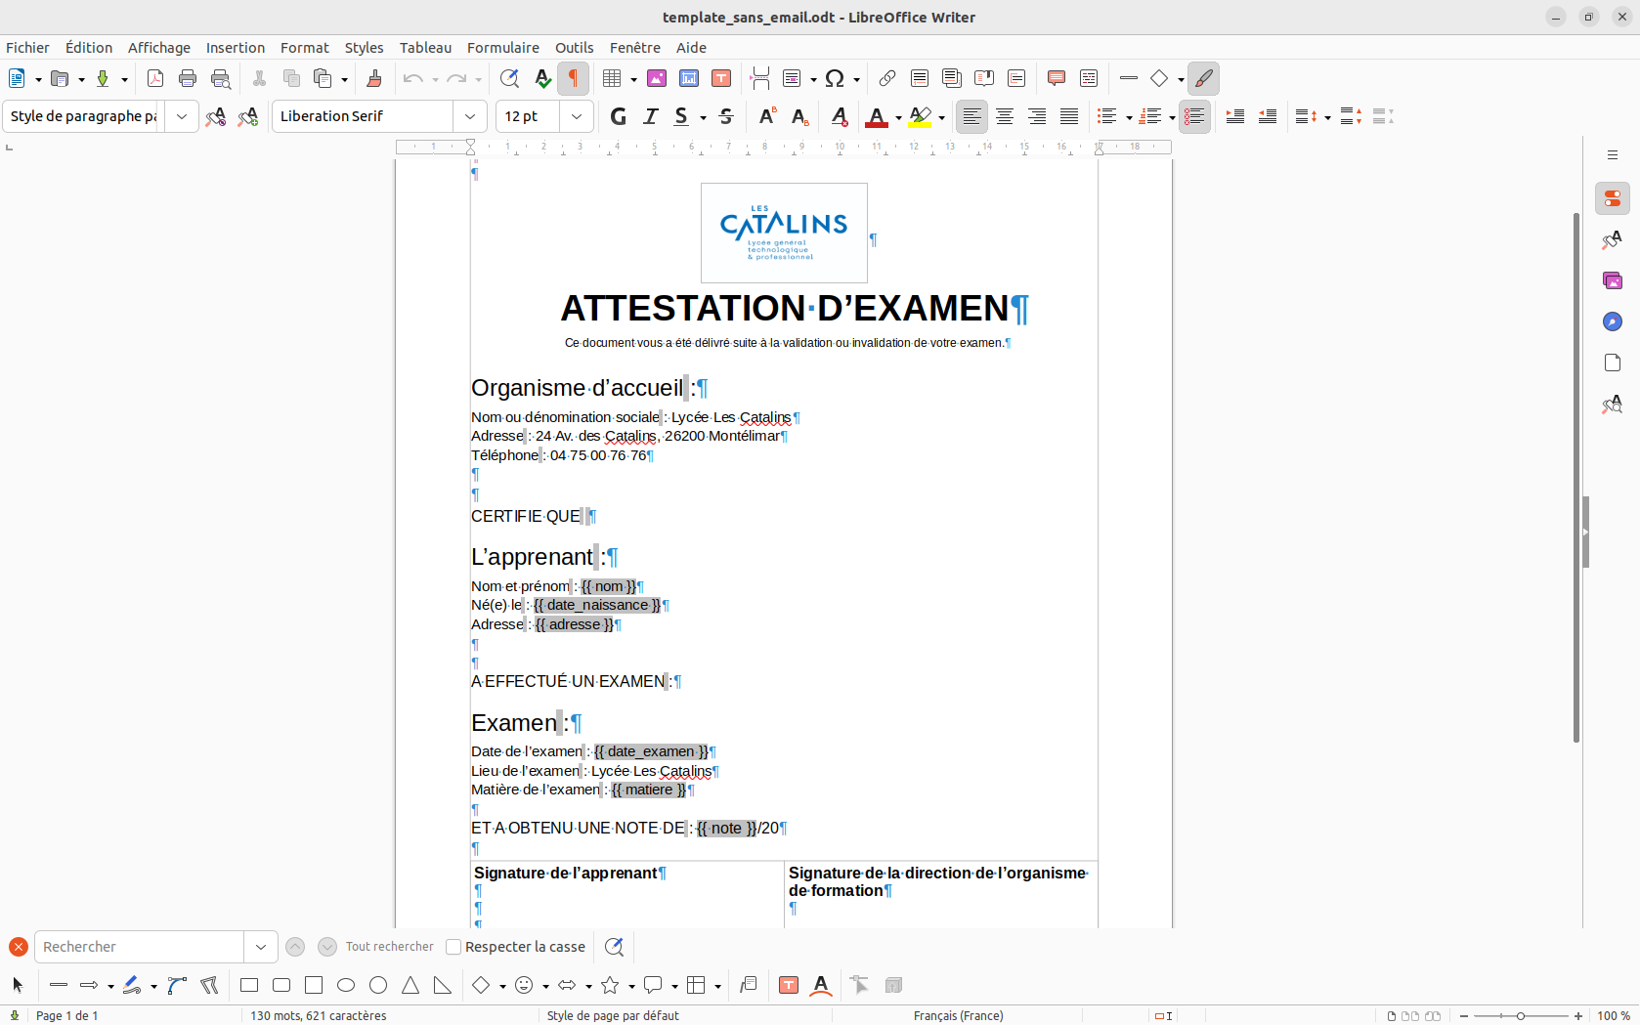The image size is (1640, 1025).
Task: Click the Tout rechercher button
Action: [389, 947]
